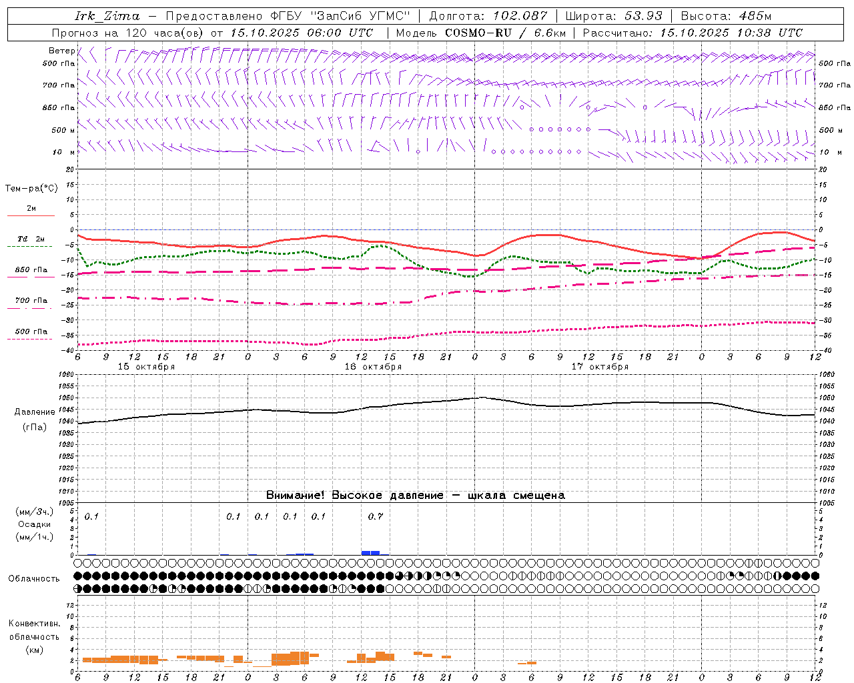Image resolution: width=854 pixels, height=683 pixels.
Task: Click the '(мм/3ч.)' precipitation unit label
Action: pos(35,512)
